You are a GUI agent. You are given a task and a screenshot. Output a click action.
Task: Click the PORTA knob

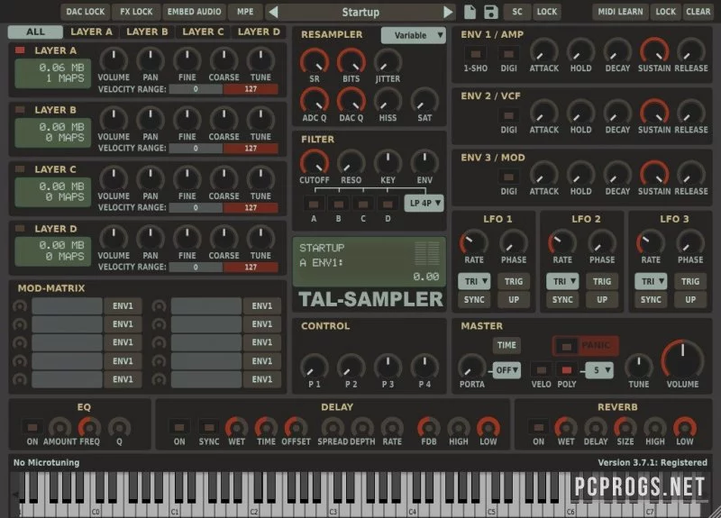471,367
